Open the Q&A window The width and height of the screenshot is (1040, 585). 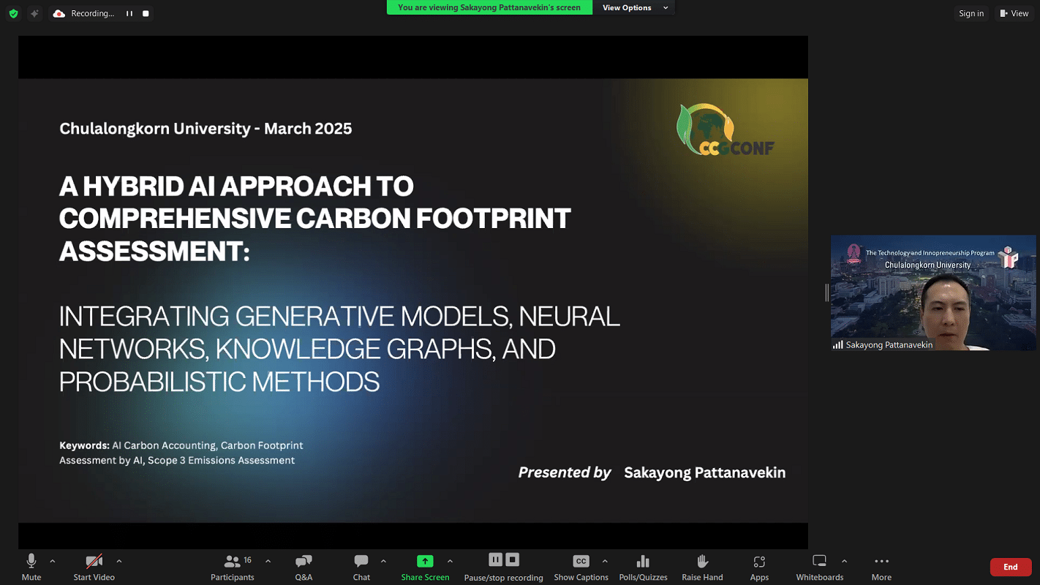tap(304, 562)
